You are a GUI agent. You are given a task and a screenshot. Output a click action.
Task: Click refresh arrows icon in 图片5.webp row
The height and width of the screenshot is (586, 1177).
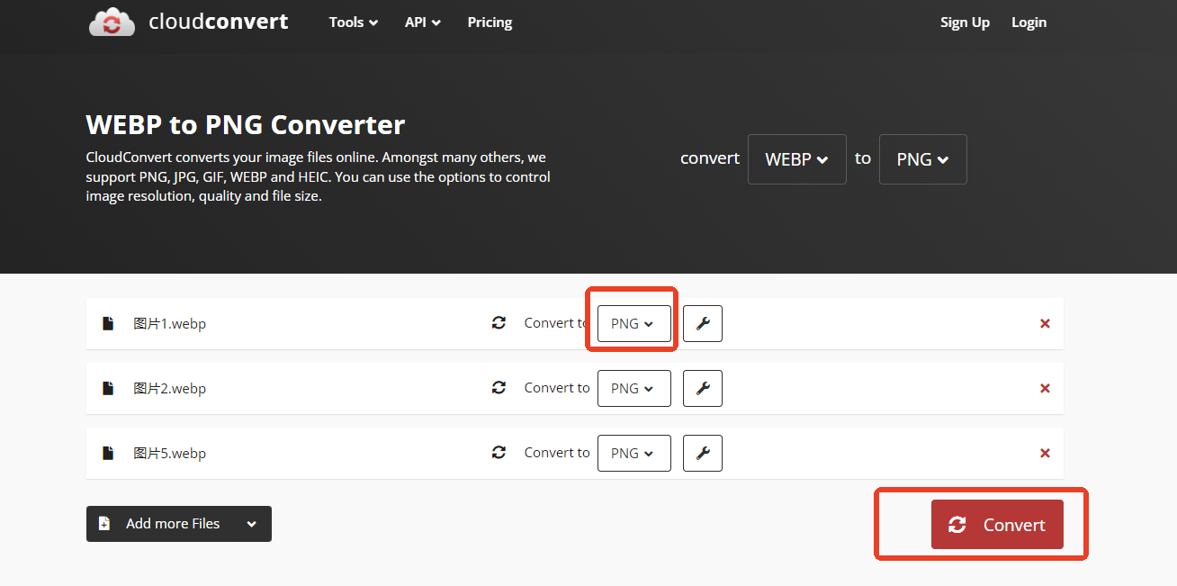pos(499,452)
